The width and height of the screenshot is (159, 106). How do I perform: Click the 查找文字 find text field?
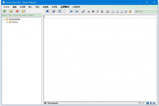145,11
